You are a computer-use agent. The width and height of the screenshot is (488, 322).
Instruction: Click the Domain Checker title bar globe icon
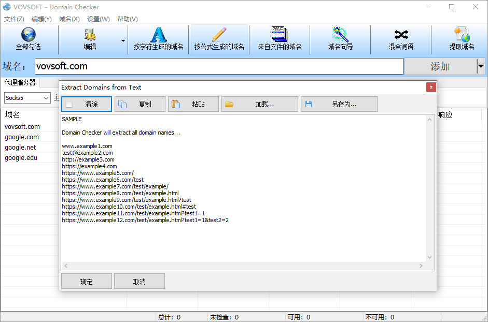7,7
